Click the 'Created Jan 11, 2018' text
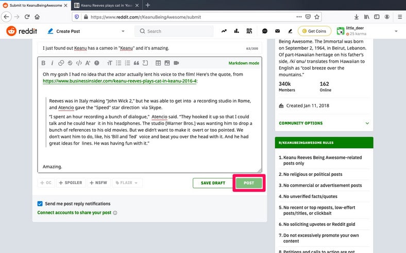Viewport: 406px width, 253px height. [308, 105]
